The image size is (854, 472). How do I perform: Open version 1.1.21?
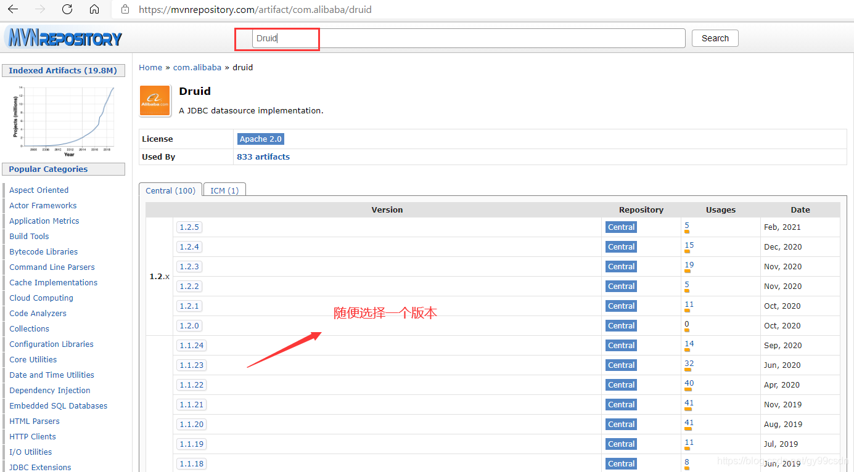[192, 405]
